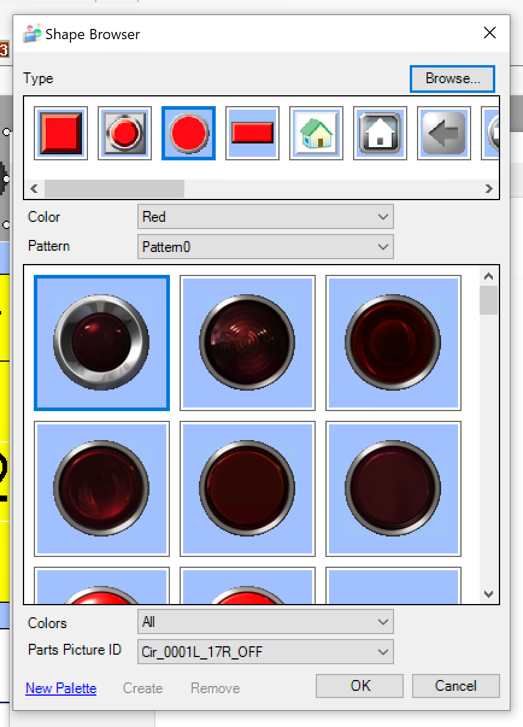
Task: Confirm selection with the OK button
Action: click(x=360, y=685)
